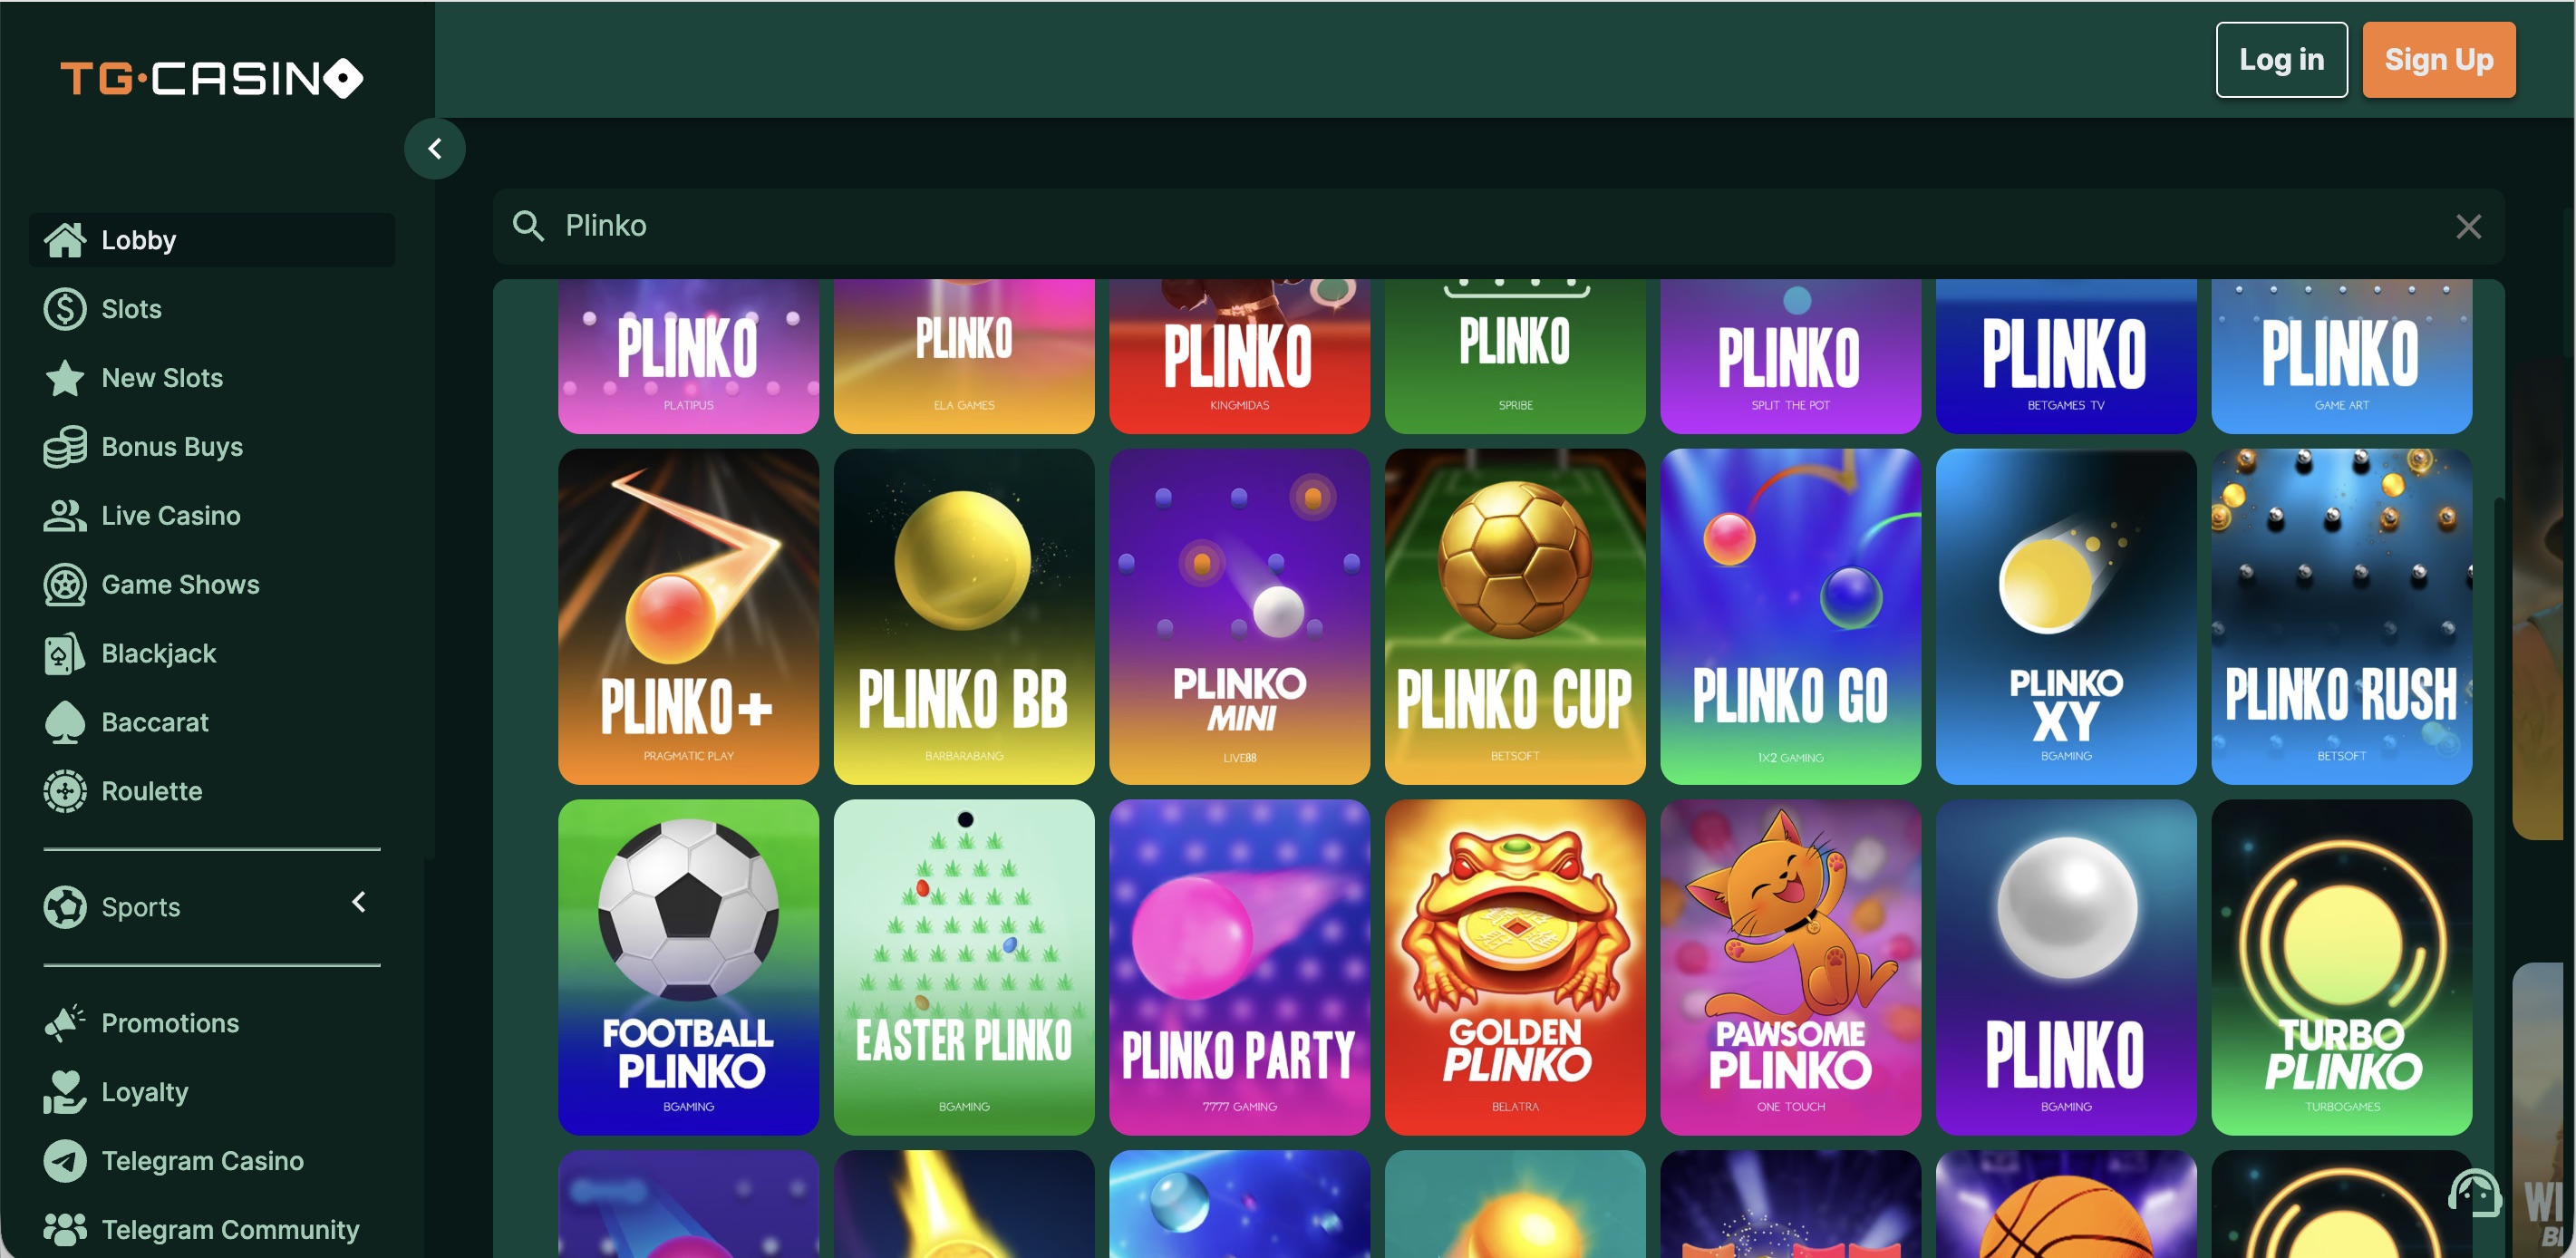Collapse the sidebar with the arrow button
Image resolution: width=2576 pixels, height=1258 pixels.
coord(435,149)
